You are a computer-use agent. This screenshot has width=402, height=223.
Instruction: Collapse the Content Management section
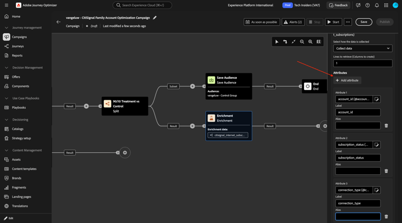6,150
